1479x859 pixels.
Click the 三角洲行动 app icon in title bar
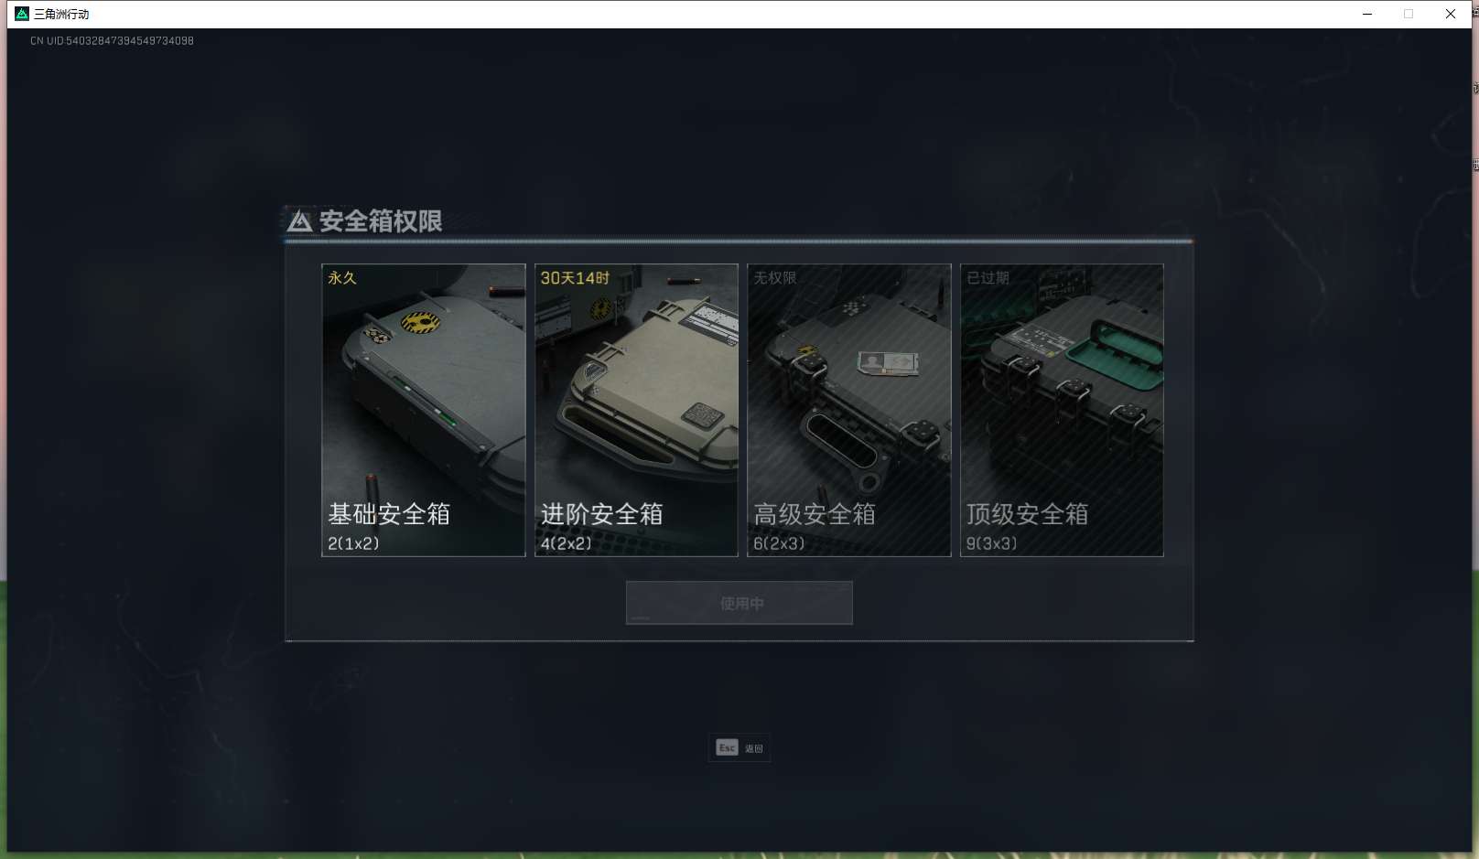[x=22, y=14]
